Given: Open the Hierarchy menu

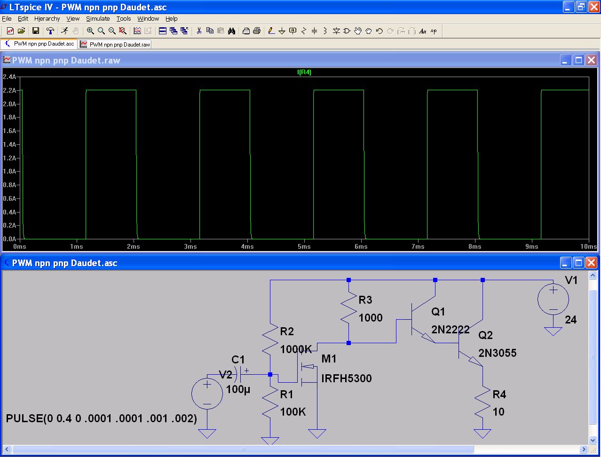Looking at the screenshot, I should tap(47, 19).
